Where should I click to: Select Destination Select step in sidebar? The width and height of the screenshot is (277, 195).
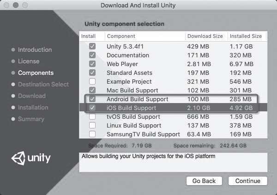43,84
